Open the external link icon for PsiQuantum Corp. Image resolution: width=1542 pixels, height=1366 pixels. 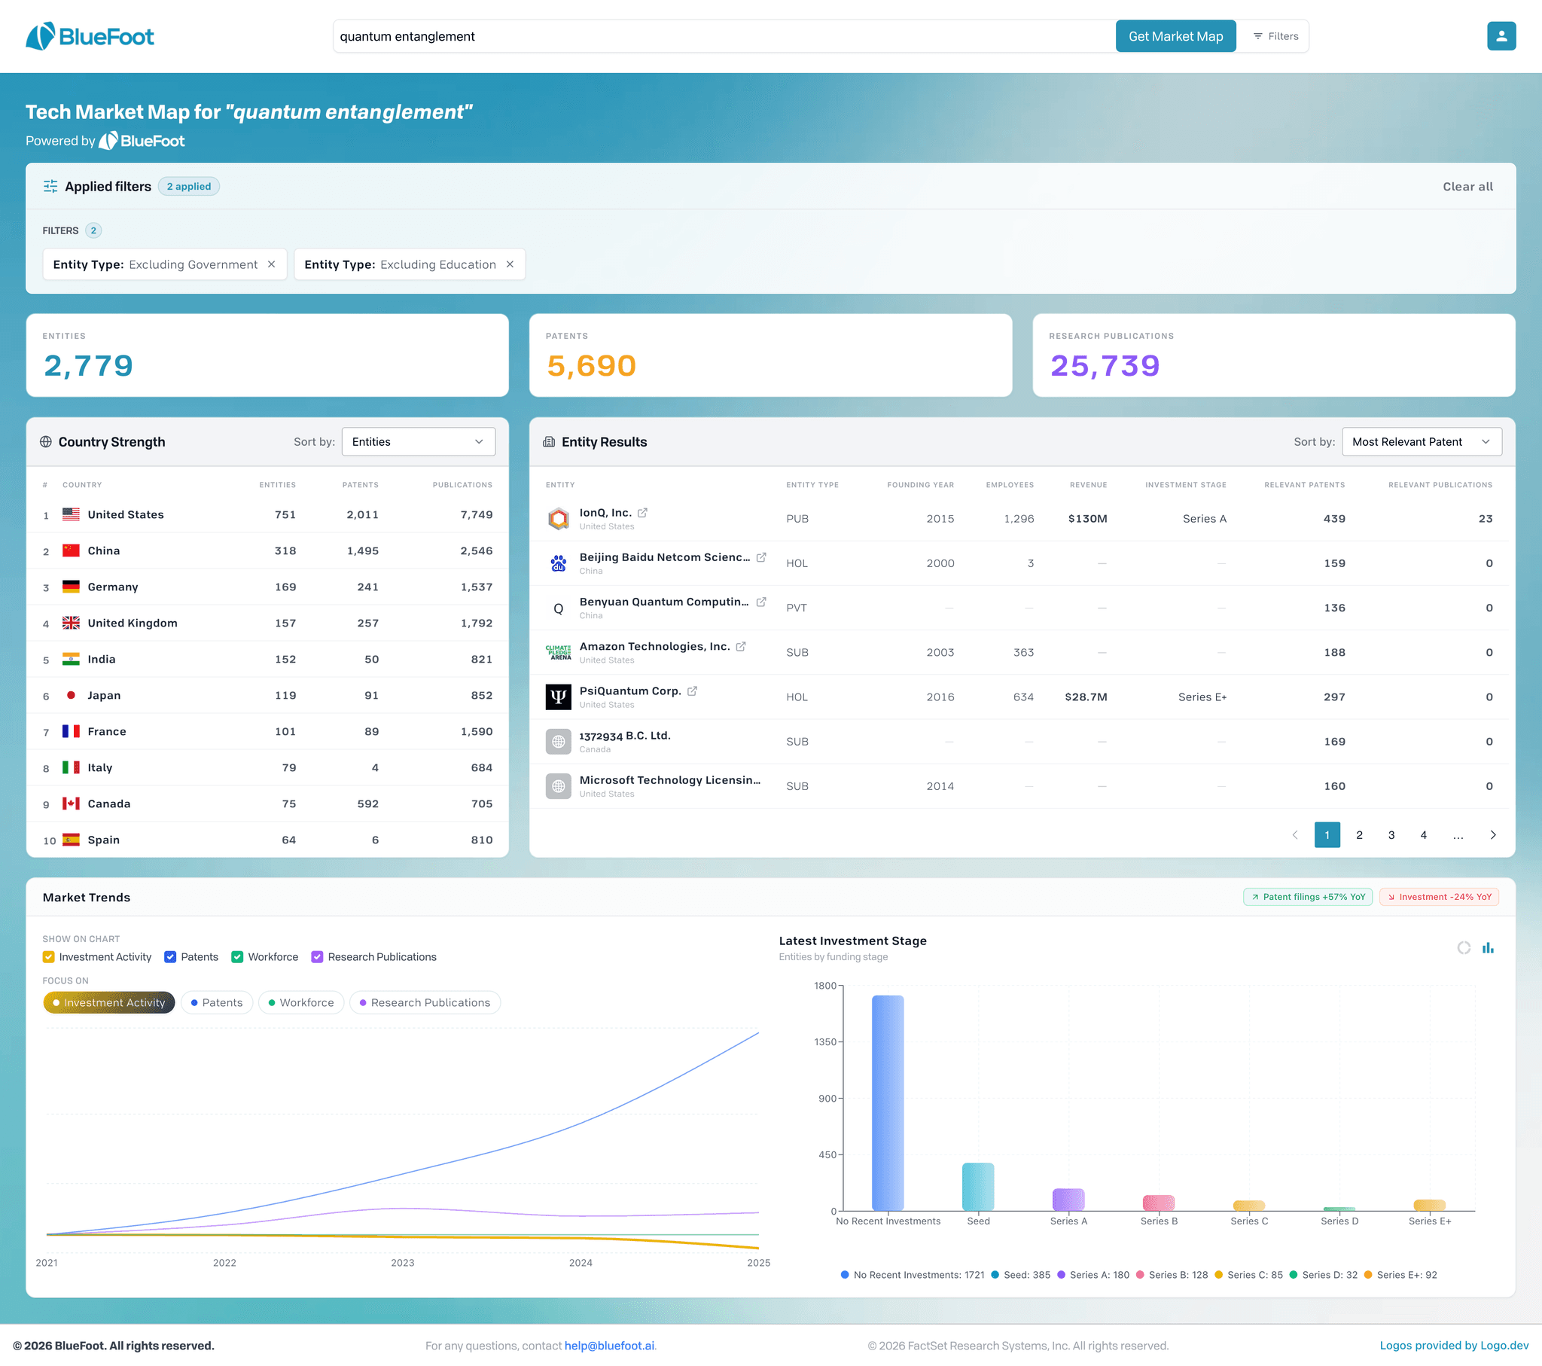pos(692,691)
